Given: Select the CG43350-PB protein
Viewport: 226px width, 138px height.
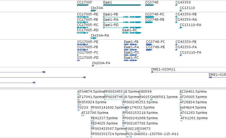Looking at the screenshot, I should (177, 44).
